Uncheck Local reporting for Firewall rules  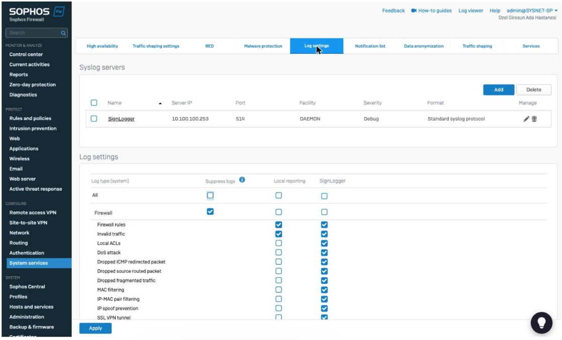click(x=278, y=224)
